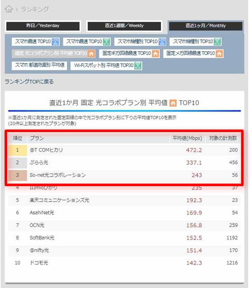
Task: Switch to the 昨日/Yesterday tab
Action: (x=43, y=26)
